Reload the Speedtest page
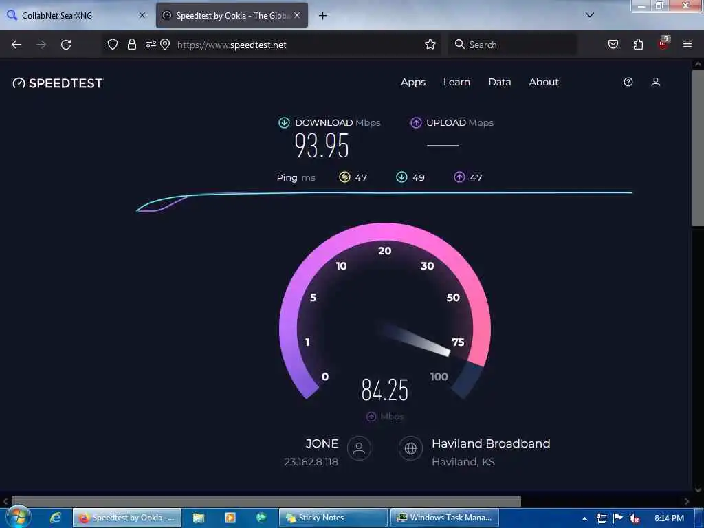 pos(66,45)
